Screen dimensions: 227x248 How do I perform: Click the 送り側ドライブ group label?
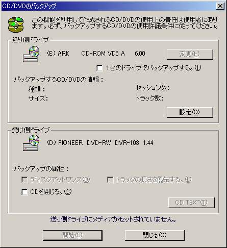click(30, 40)
